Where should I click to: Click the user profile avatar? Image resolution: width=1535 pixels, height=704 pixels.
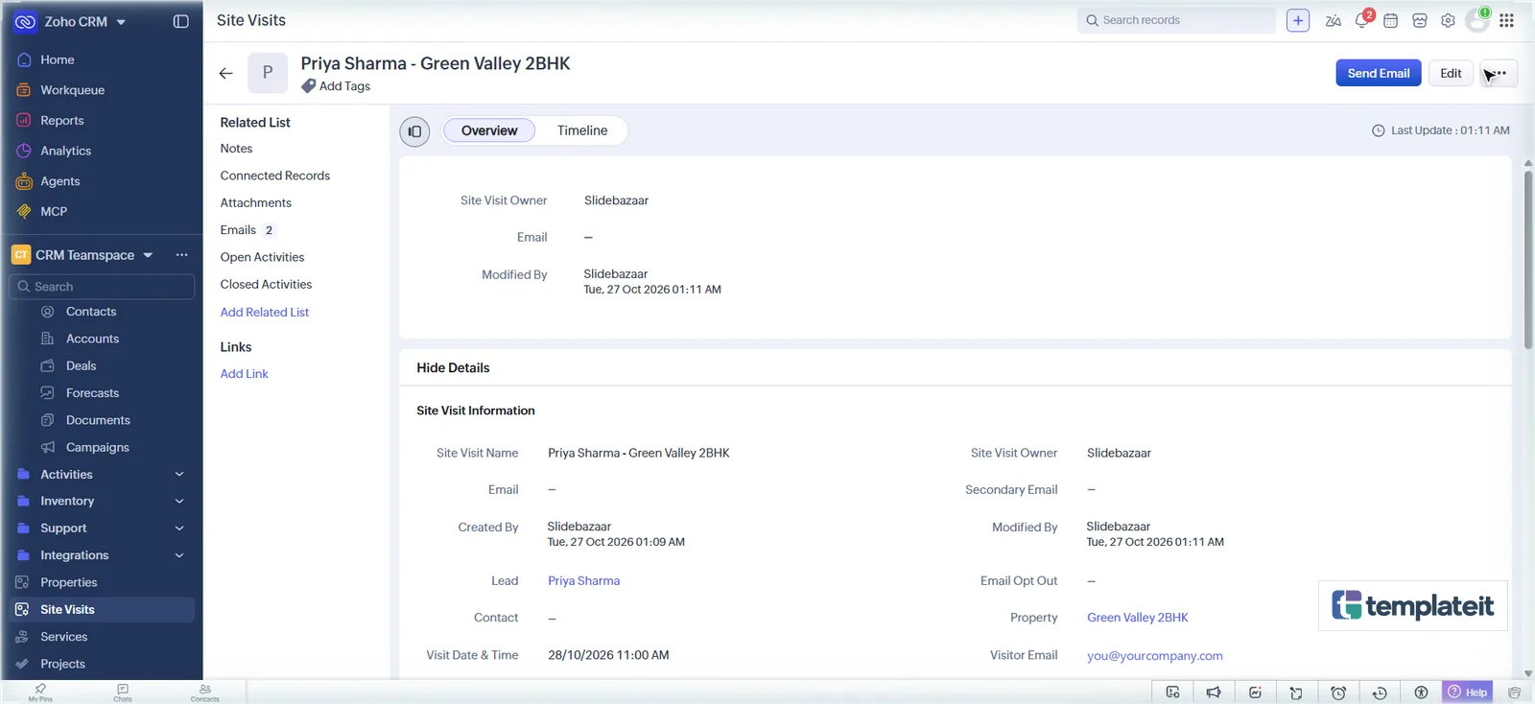[x=1477, y=19]
